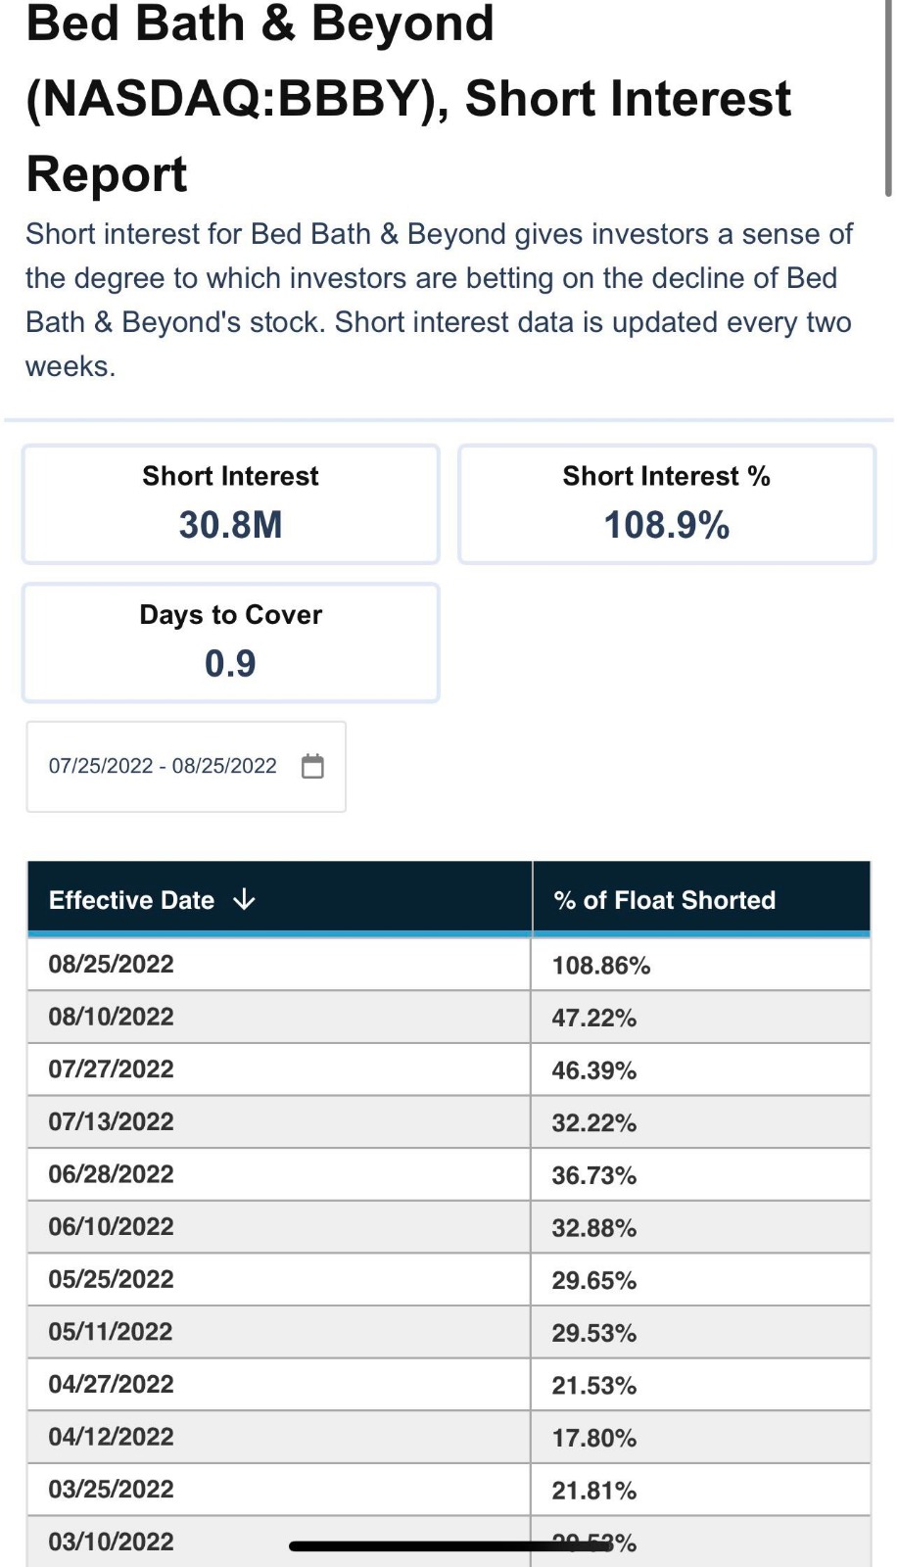
Task: Click the 47.22% value cell
Action: [x=594, y=1019]
